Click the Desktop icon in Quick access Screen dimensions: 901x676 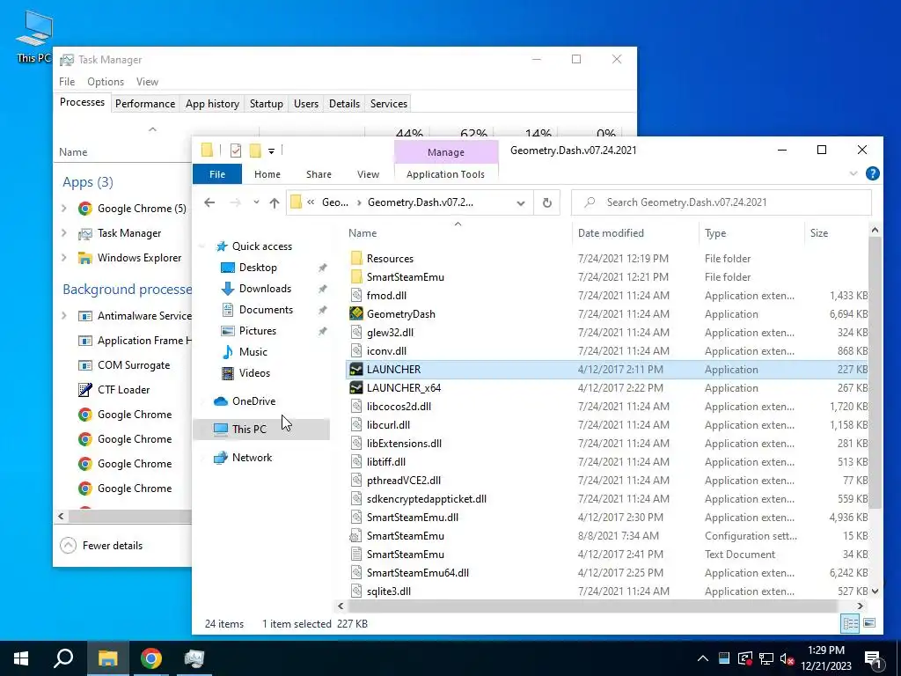click(x=228, y=268)
